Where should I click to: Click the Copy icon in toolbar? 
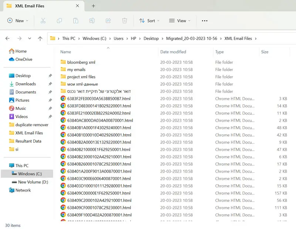coord(59,21)
